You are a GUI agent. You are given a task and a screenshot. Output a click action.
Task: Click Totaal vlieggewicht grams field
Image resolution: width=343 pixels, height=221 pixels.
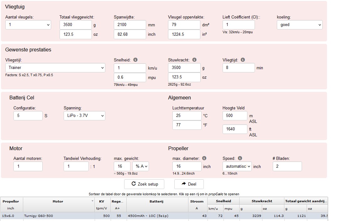pos(76,25)
